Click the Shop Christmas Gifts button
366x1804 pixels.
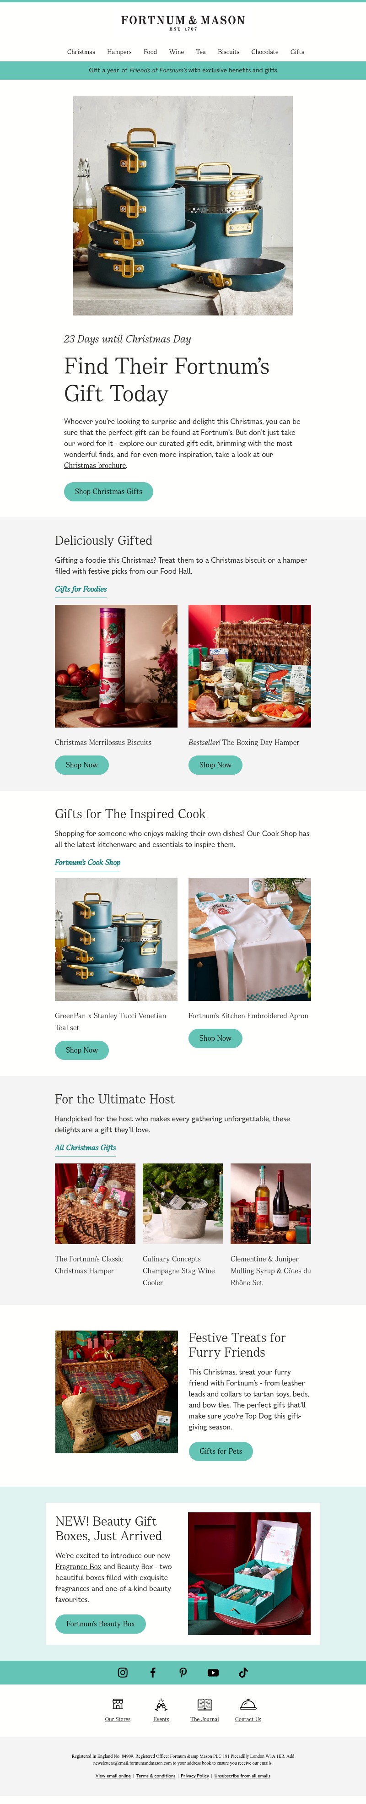coord(108,492)
